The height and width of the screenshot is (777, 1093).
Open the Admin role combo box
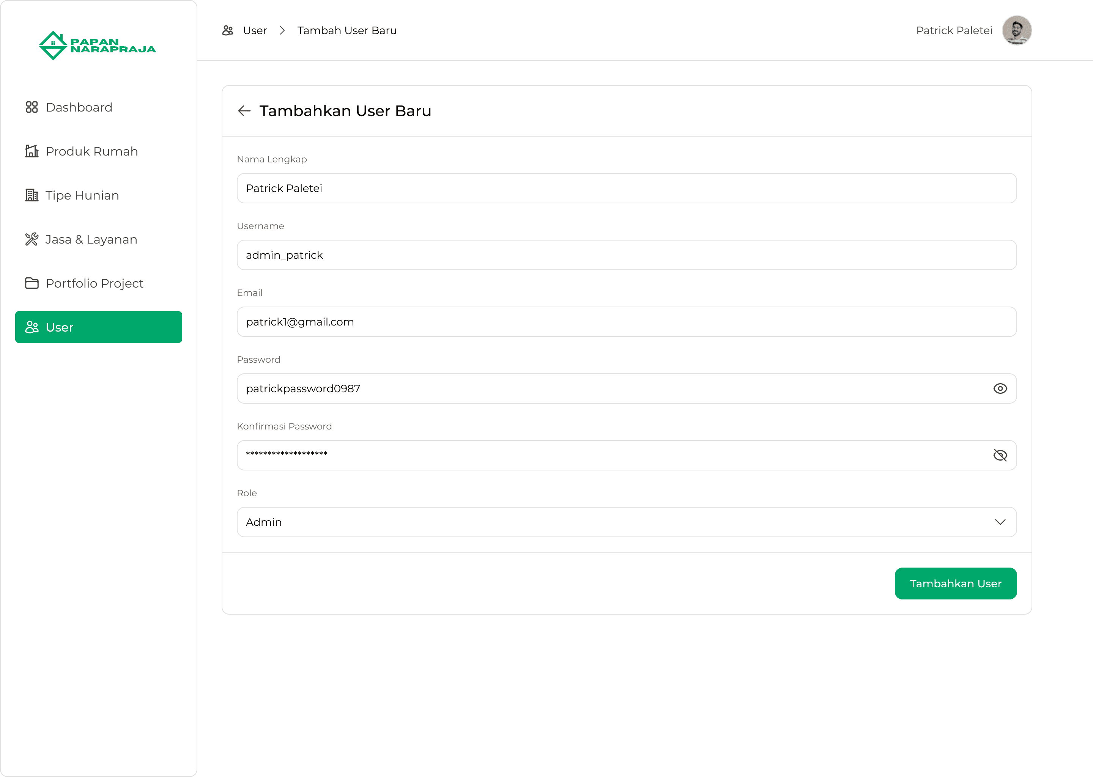click(x=574, y=522)
